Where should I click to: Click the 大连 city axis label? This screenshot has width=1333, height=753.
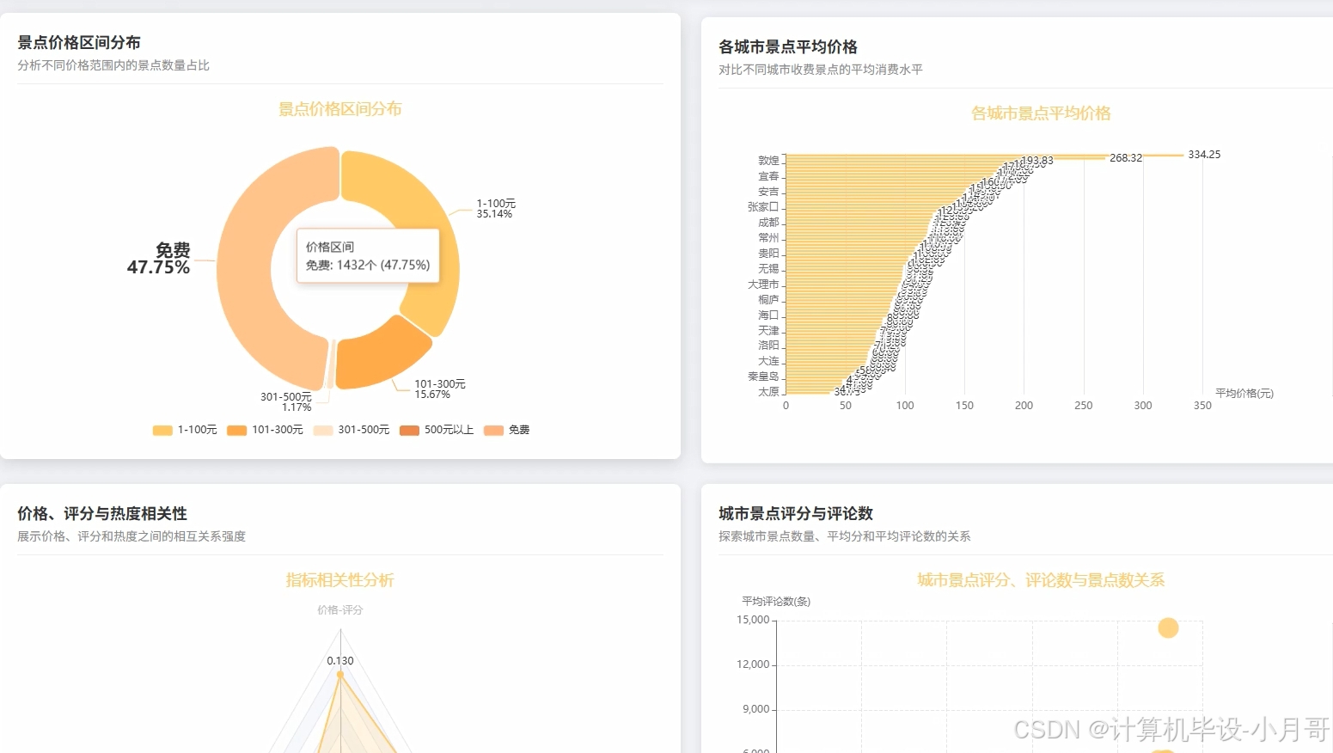tap(768, 361)
